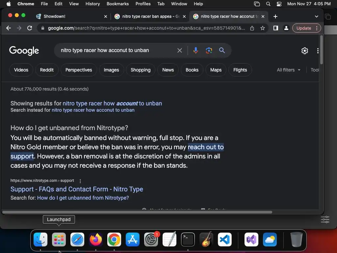Close the Showdown! tab
The image size is (337, 253).
pos(106,16)
